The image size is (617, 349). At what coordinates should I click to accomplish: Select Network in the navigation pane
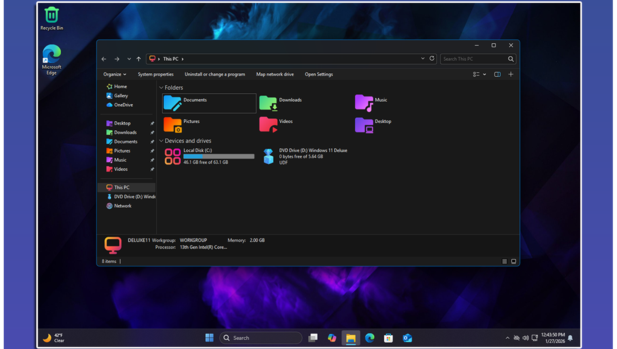(x=122, y=206)
